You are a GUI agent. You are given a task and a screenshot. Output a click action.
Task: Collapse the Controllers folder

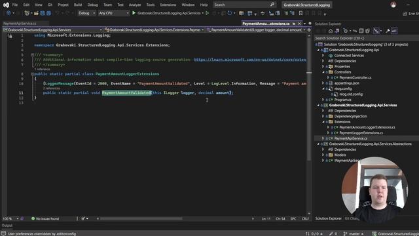(323, 72)
